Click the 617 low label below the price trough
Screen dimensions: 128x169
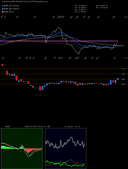click(78, 58)
